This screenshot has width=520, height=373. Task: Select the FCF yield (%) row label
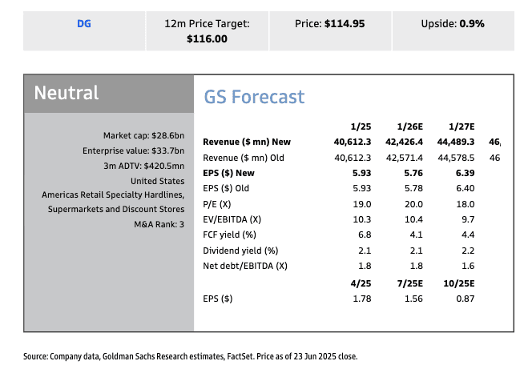(231, 235)
